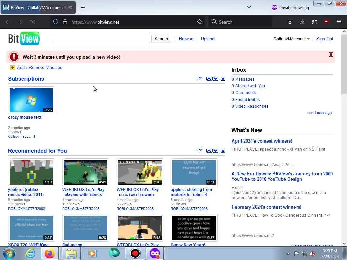Open a new browser tab

point(83,8)
